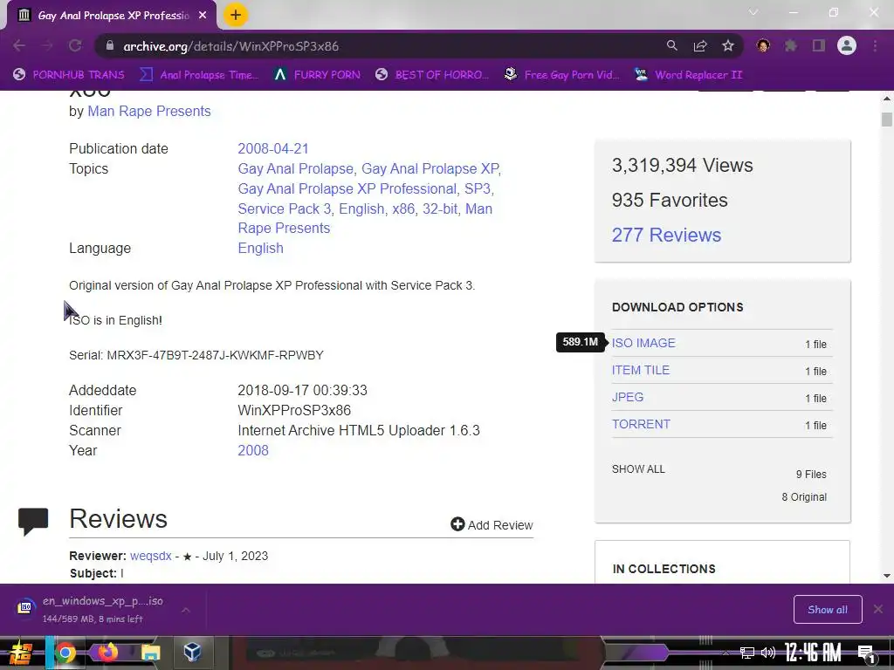The height and width of the screenshot is (670, 894).
Task: Click the ISO file icon in the download bar
Action: [x=25, y=608]
